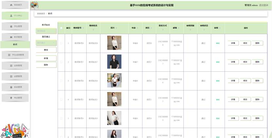
Task: Click the person icon beside 个人中心
Action: [11, 16]
